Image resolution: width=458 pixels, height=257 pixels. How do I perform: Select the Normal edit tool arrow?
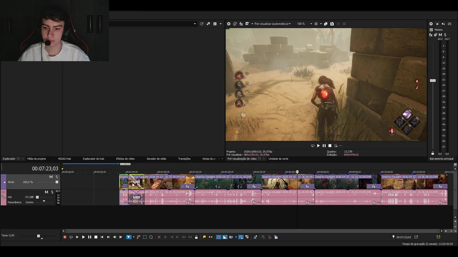[x=129, y=237]
